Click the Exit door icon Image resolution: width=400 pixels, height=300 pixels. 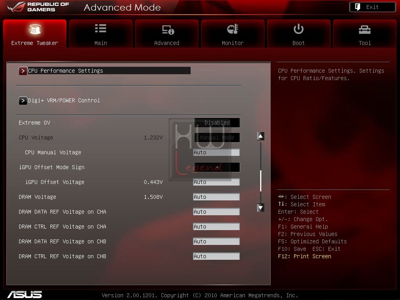pos(358,7)
